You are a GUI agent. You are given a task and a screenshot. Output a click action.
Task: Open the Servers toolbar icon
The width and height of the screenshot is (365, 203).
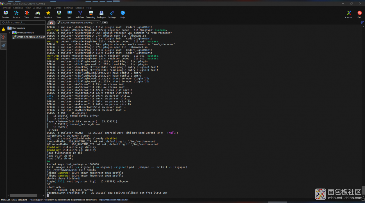[x=16, y=14]
